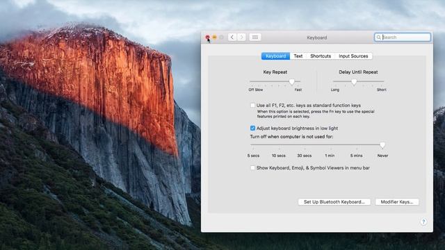Click the Keyboard window title text

pos(317,37)
